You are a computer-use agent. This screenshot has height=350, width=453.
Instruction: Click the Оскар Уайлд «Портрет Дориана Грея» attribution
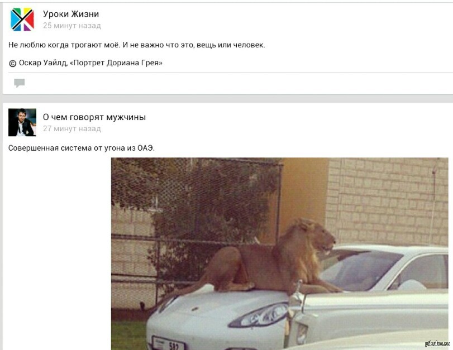(90, 63)
